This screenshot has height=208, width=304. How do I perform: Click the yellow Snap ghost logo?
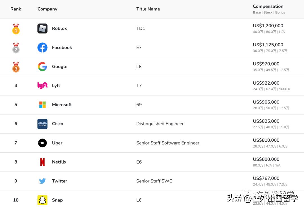pos(43,200)
